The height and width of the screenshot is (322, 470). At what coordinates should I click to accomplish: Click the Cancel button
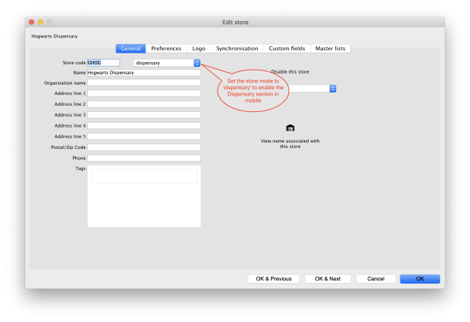pyautogui.click(x=375, y=278)
